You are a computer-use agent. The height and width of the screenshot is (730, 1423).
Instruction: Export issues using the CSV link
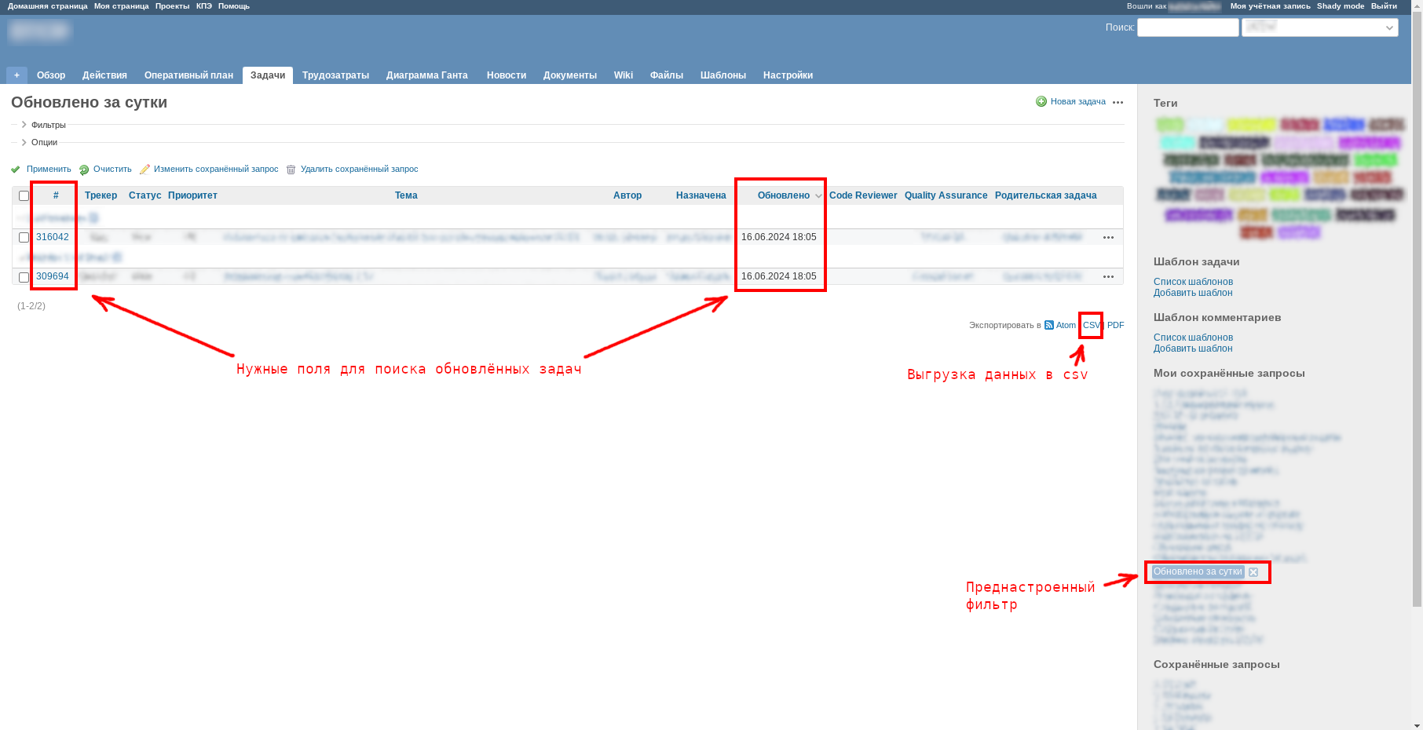click(1092, 325)
